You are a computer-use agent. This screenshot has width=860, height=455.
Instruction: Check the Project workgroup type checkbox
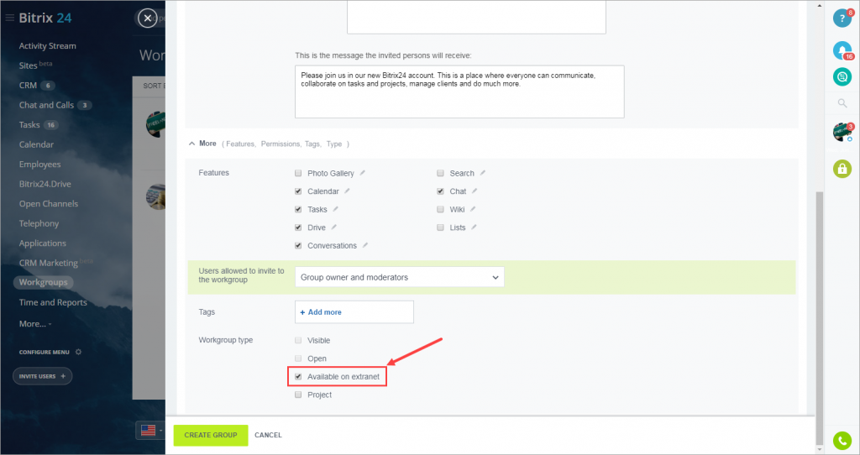[x=298, y=395]
